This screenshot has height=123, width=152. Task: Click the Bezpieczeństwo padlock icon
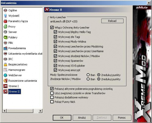click(x=5, y=64)
